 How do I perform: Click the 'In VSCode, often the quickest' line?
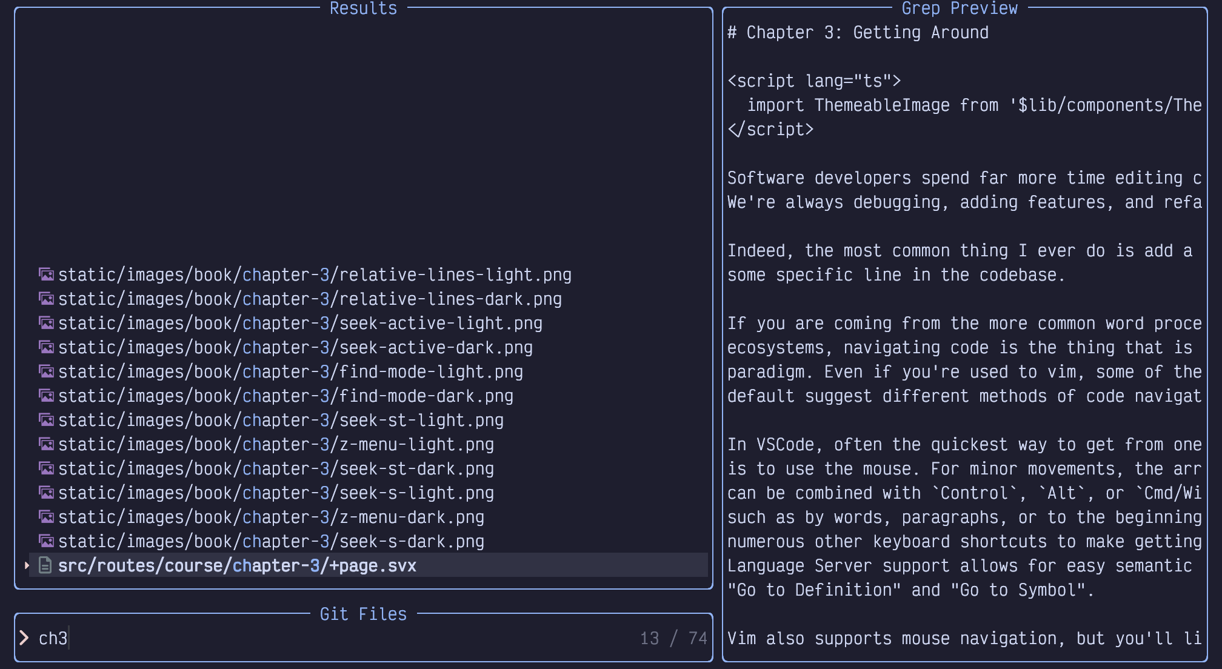tap(964, 444)
